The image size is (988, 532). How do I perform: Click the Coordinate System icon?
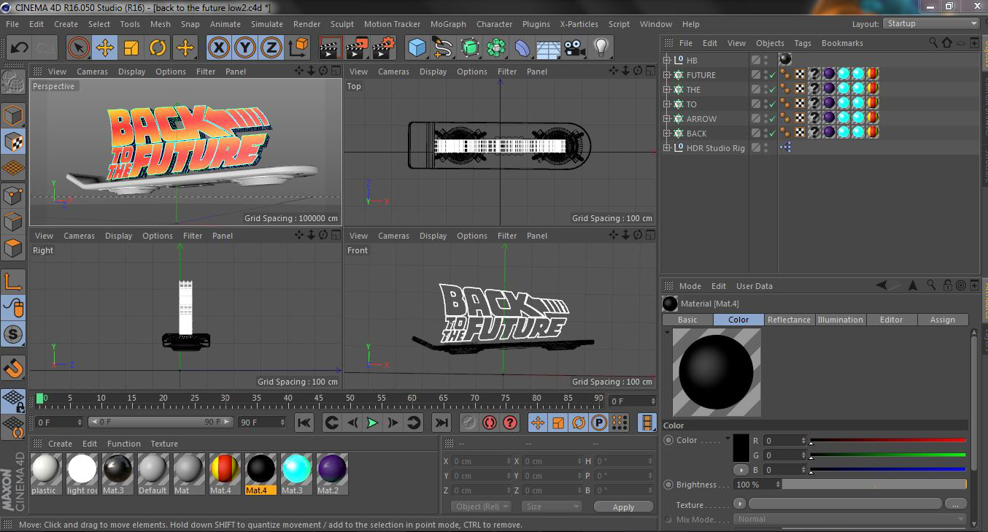click(x=298, y=48)
